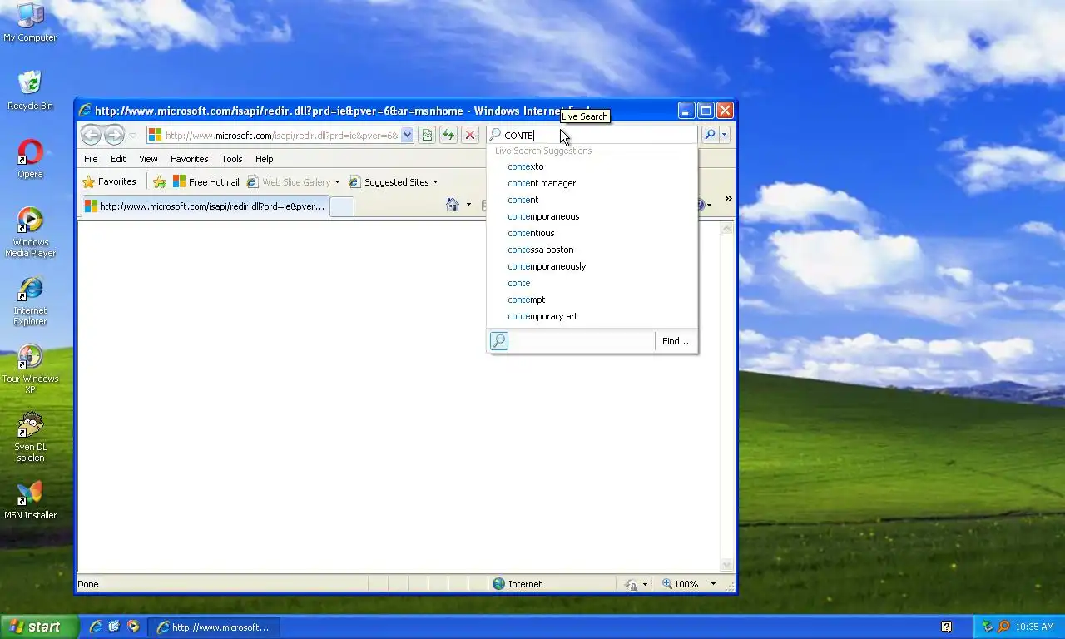
Task: Open the Edit menu
Action: (118, 159)
